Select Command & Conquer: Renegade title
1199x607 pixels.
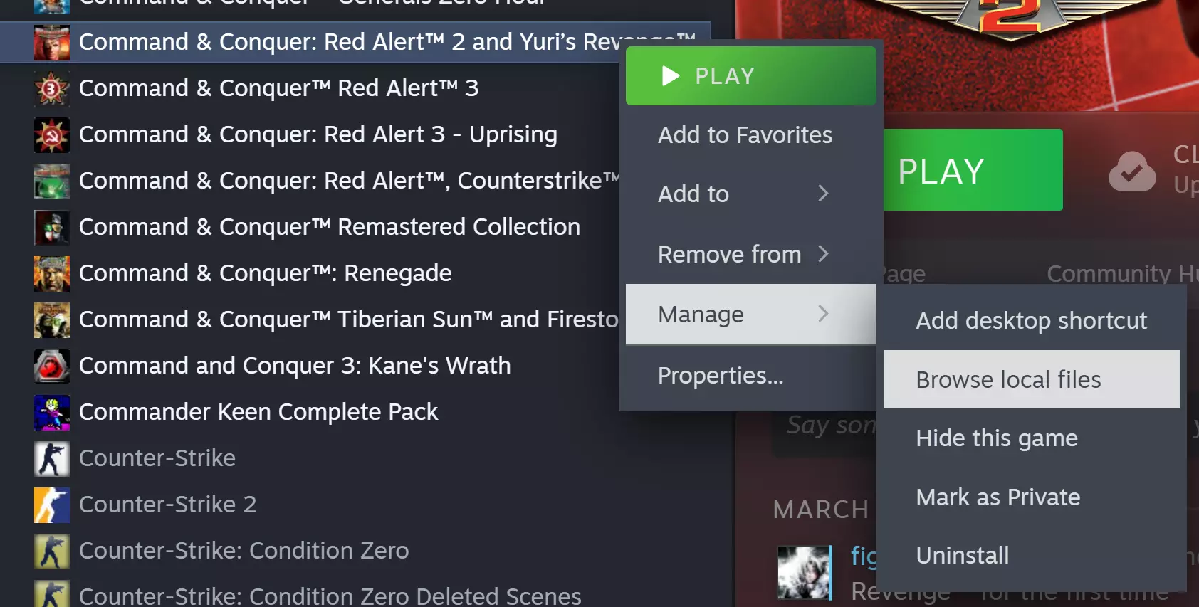pos(266,273)
